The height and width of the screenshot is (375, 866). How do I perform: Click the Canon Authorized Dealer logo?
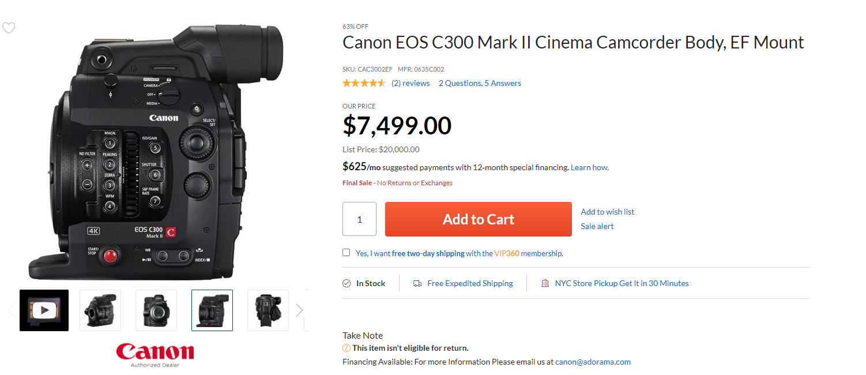(x=155, y=355)
